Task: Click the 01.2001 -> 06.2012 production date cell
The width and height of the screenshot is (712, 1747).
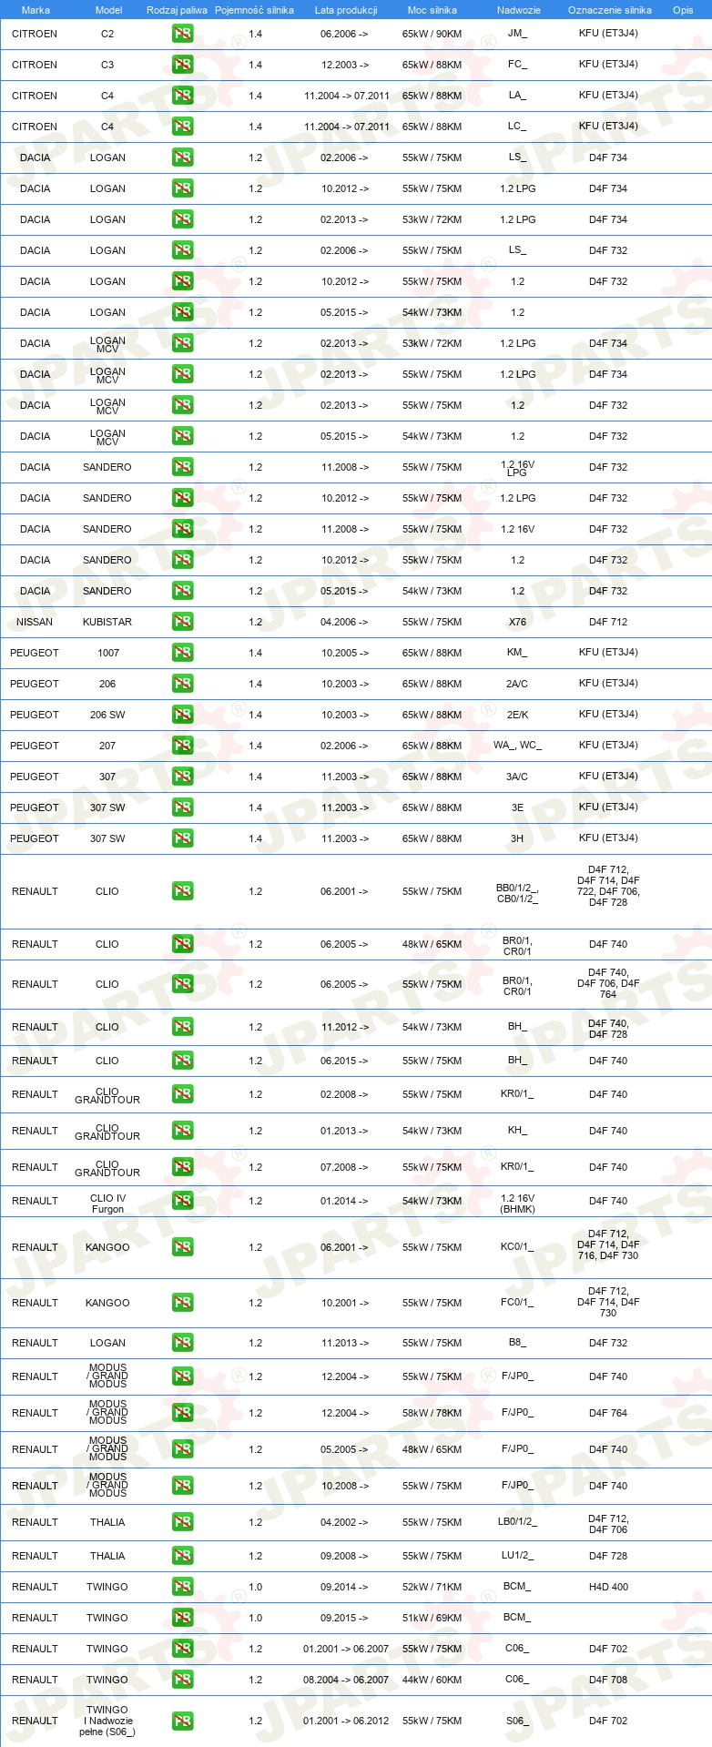Action: 346,1721
